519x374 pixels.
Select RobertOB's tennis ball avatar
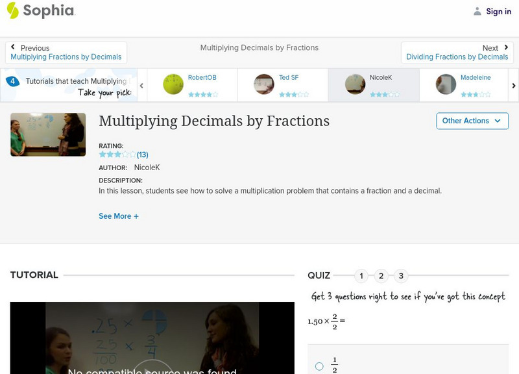(173, 84)
